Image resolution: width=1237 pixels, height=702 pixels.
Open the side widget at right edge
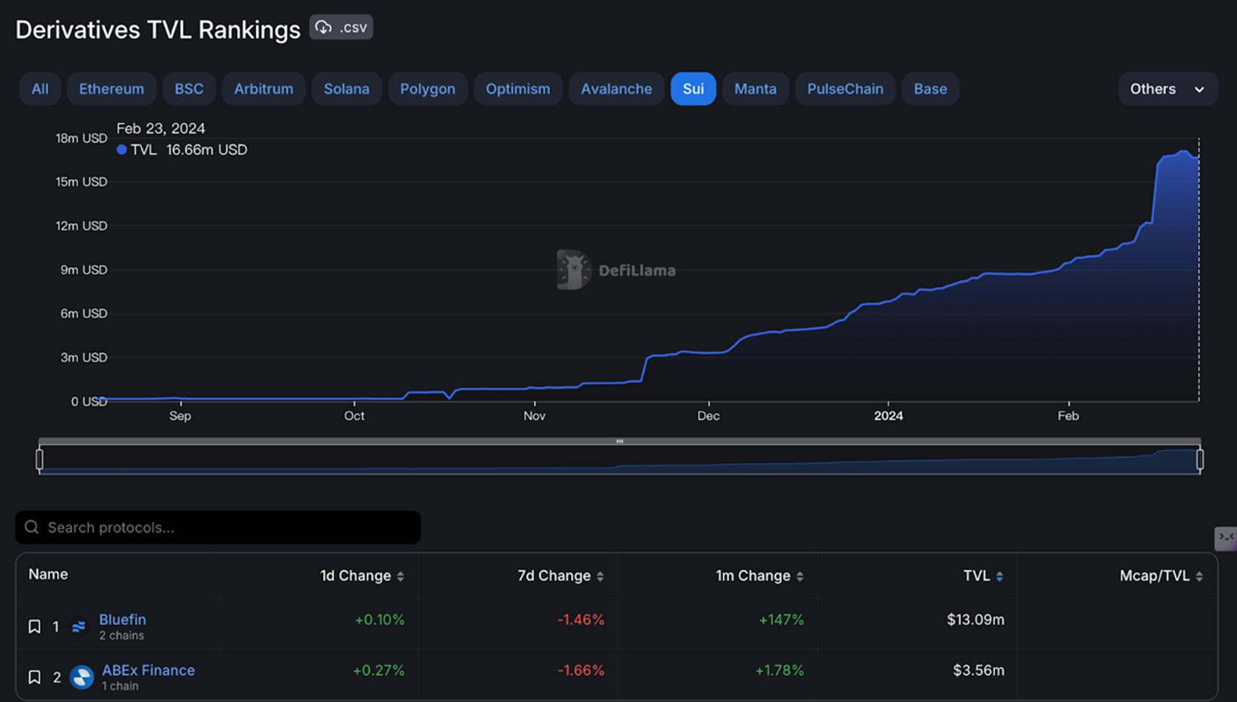[1226, 538]
